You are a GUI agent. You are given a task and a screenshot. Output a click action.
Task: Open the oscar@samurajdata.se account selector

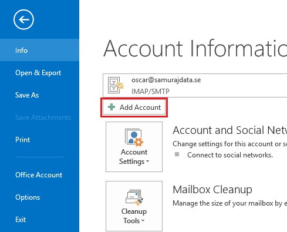point(195,86)
